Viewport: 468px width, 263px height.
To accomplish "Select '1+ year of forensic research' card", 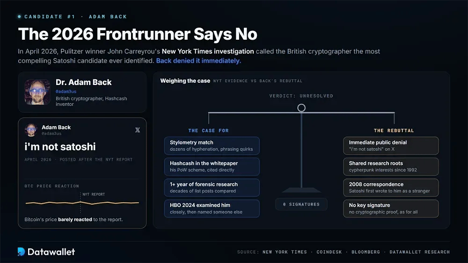I will (x=212, y=188).
